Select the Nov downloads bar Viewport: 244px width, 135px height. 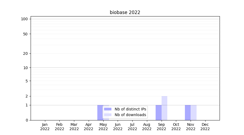194,112
